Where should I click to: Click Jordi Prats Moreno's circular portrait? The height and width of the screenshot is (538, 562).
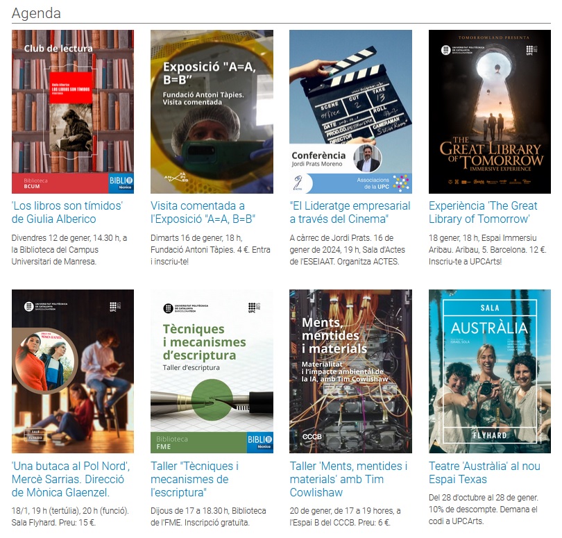click(x=368, y=158)
